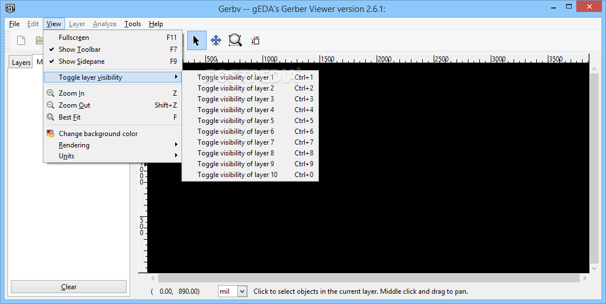Click the horizontal scrollbar track
The width and height of the screenshot is (606, 304).
(369, 278)
